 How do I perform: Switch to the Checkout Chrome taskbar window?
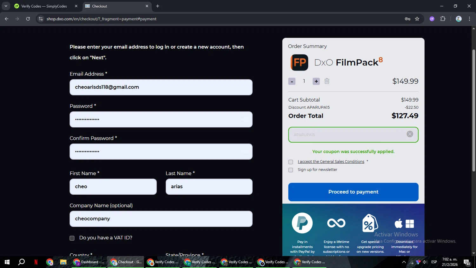(x=126, y=262)
